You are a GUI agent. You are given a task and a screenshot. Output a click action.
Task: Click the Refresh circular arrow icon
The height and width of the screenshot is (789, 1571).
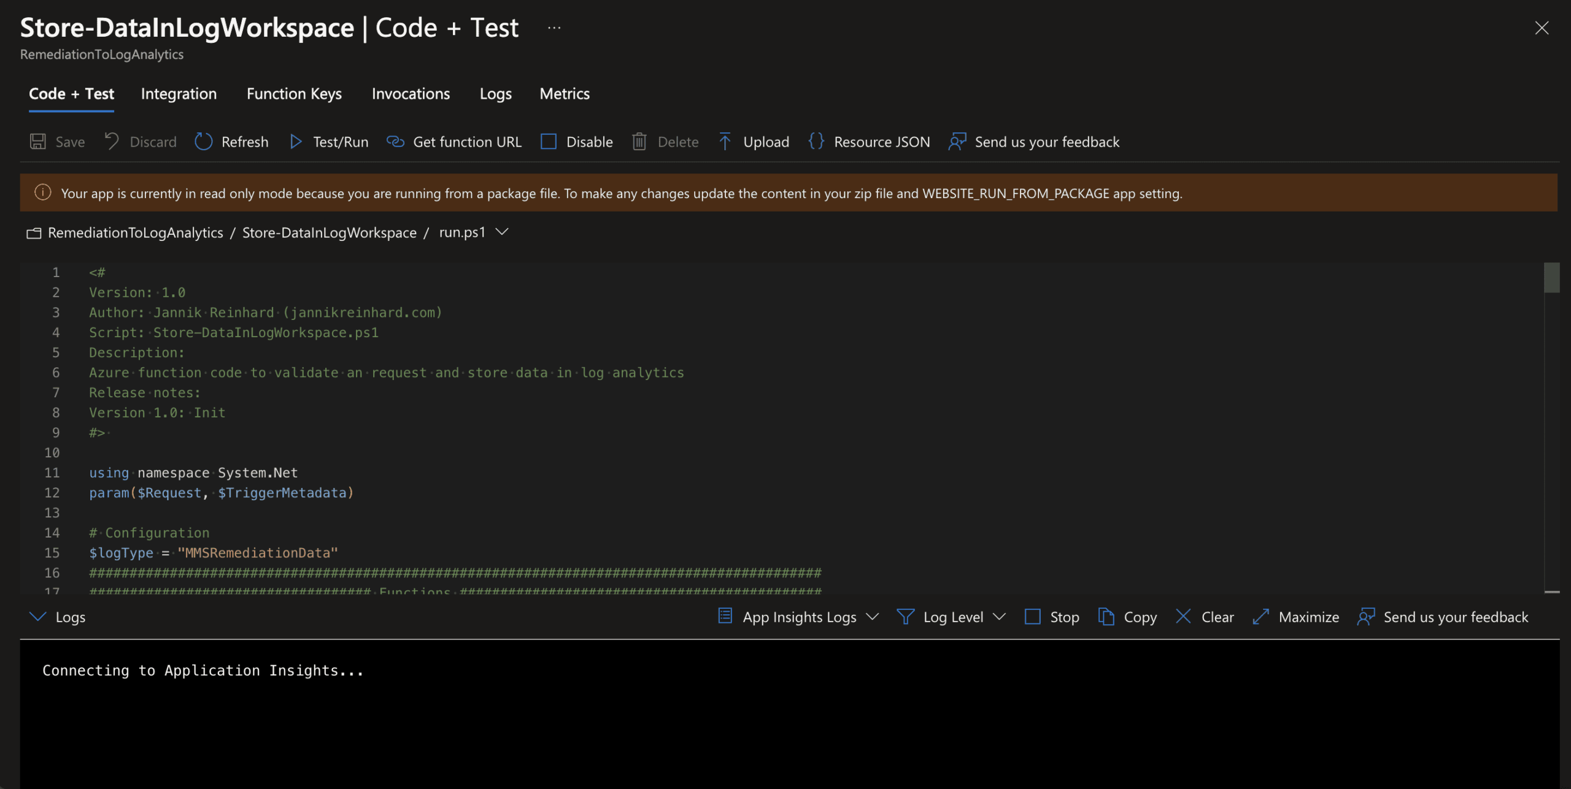(x=203, y=142)
